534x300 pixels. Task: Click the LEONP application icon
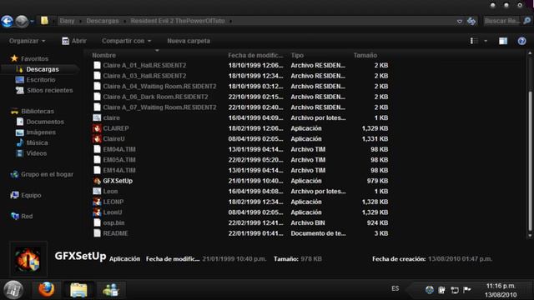pyautogui.click(x=97, y=202)
